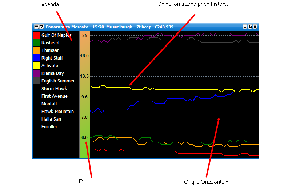Click the 6.0 price label
Image resolution: width=292 pixels, height=186 pixels.
pos(84,138)
